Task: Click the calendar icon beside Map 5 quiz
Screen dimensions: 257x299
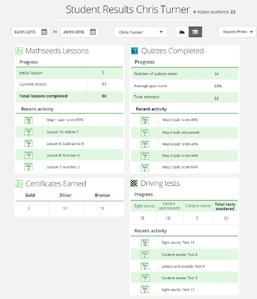Action: pos(145,132)
